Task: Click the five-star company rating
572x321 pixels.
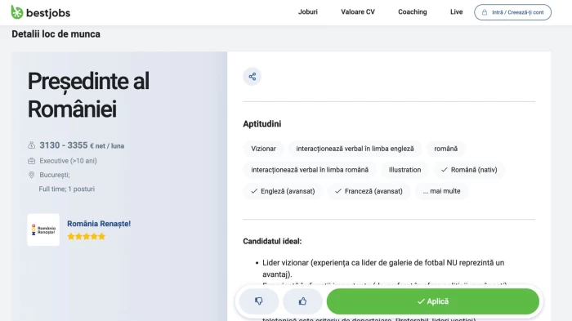Action: click(86, 236)
